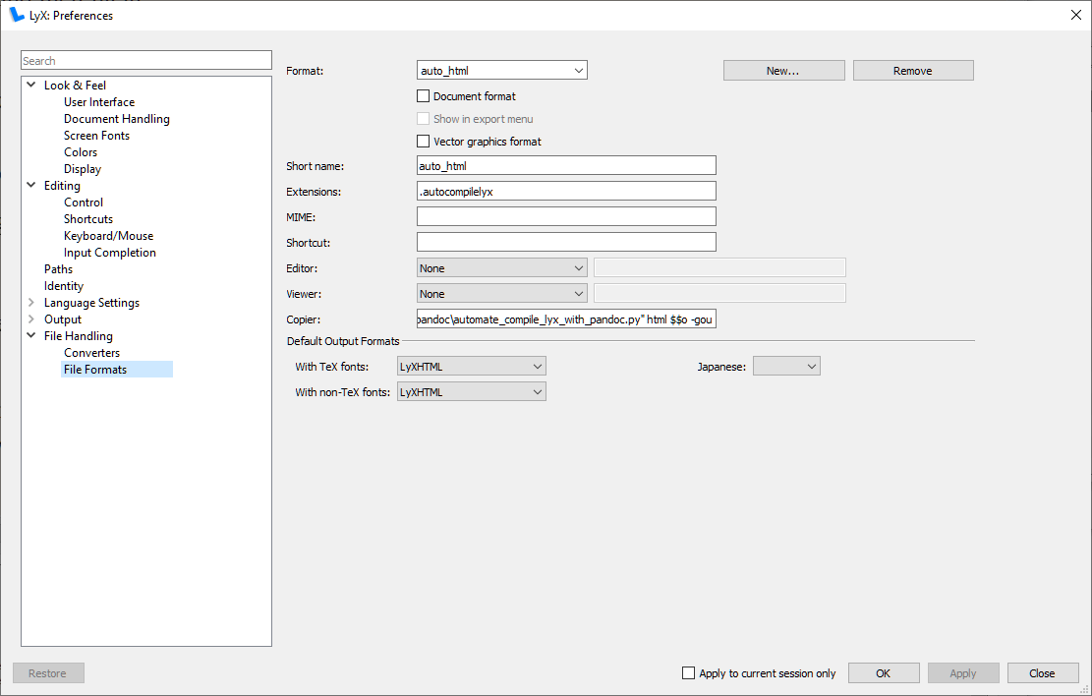Click the Language Settings tree label

click(x=91, y=303)
